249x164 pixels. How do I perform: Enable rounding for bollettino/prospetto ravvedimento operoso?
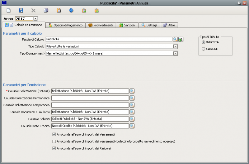tap(54, 141)
